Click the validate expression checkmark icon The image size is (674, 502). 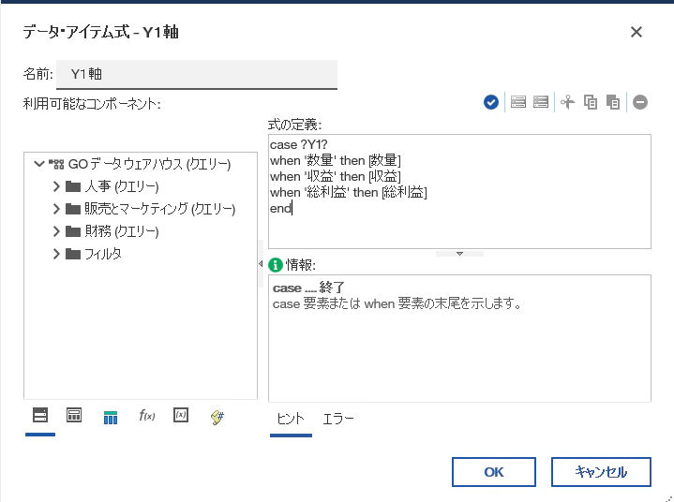pyautogui.click(x=491, y=102)
